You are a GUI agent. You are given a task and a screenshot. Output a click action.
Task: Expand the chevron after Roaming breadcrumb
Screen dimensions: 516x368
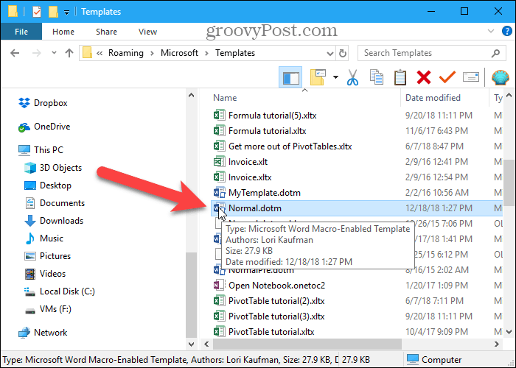152,53
